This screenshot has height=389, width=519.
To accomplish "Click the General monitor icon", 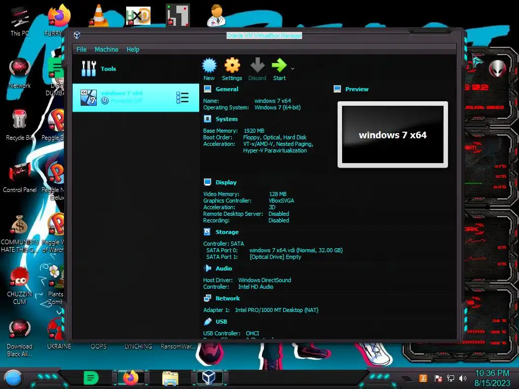I will [207, 89].
